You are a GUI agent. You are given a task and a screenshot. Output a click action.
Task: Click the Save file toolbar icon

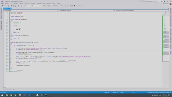point(14,6)
